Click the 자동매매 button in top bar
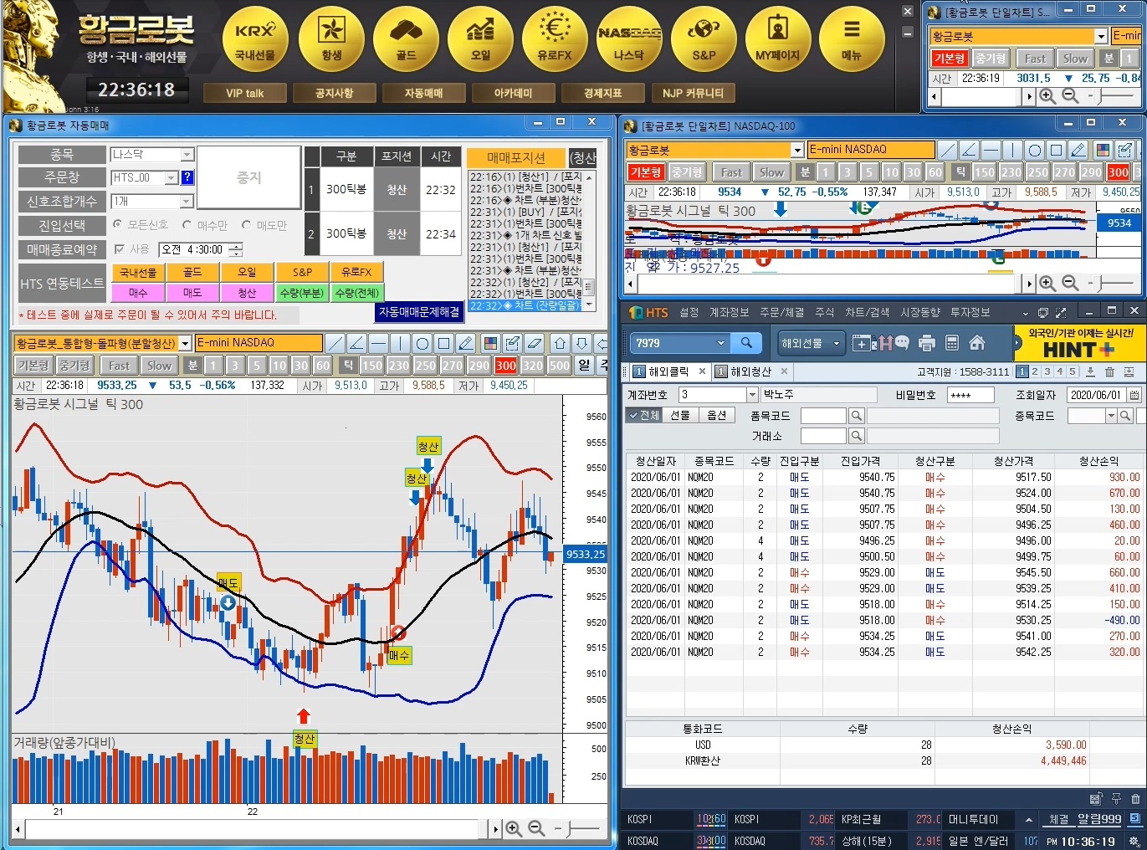 pos(423,93)
